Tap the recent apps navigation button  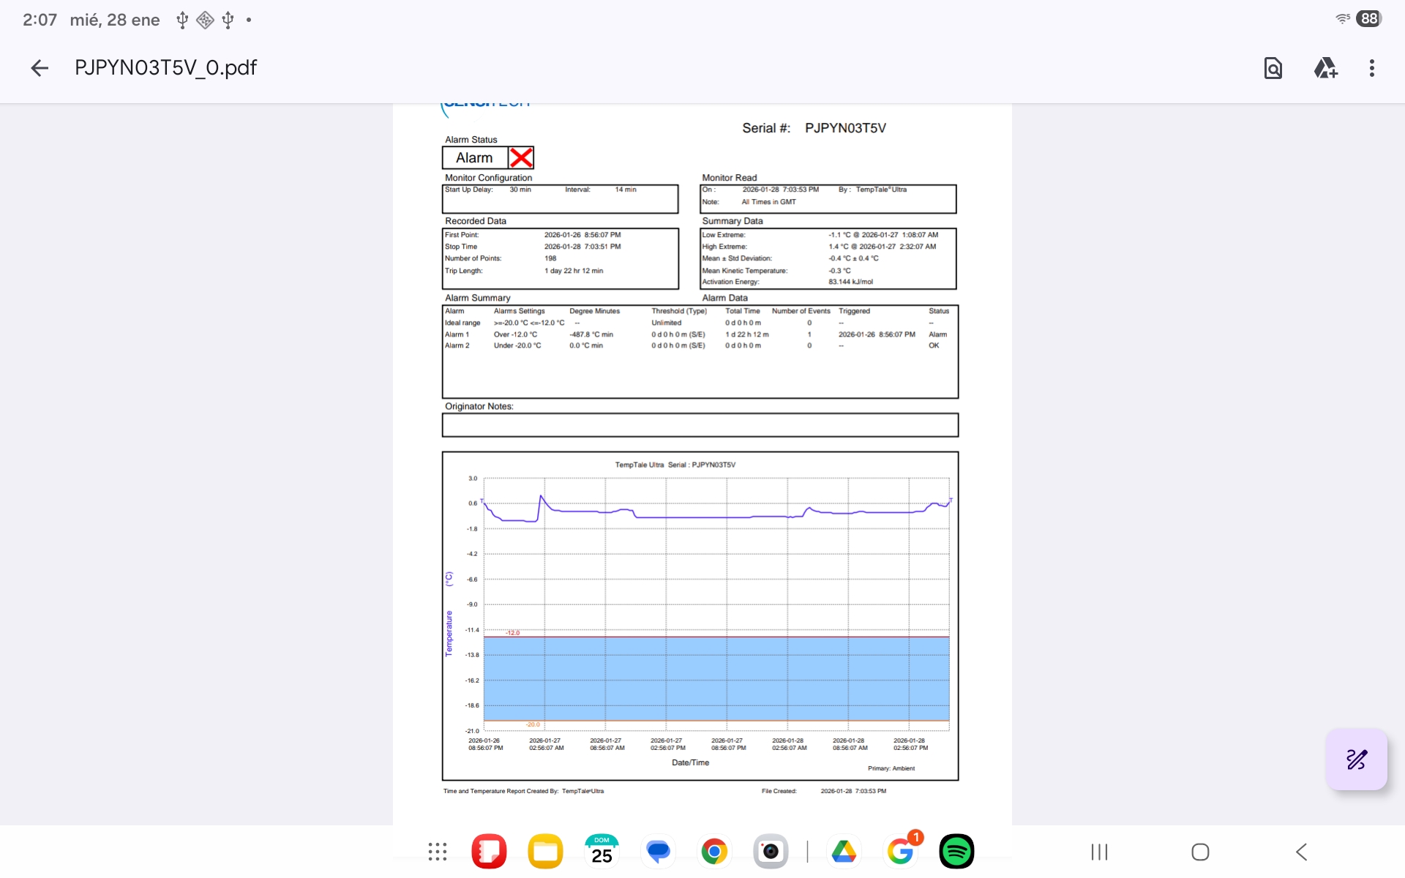1099,852
